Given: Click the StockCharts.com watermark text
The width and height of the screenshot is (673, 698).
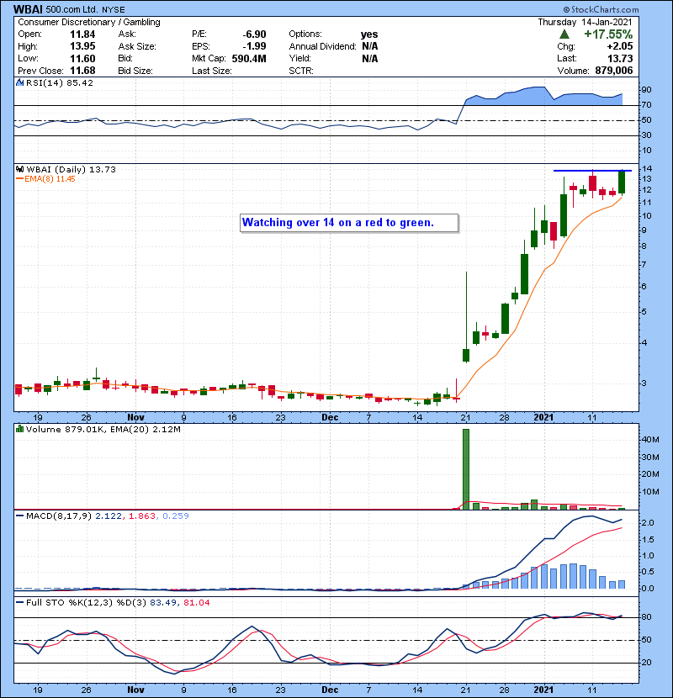Looking at the screenshot, I should coord(601,9).
